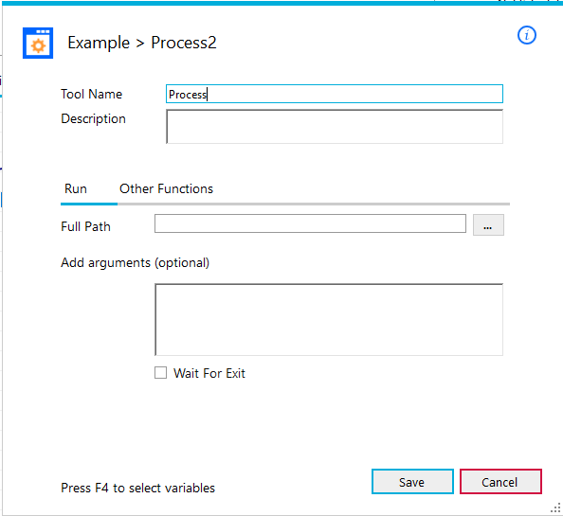This screenshot has height=516, width=563.
Task: Switch to the Run tab
Action: [76, 188]
